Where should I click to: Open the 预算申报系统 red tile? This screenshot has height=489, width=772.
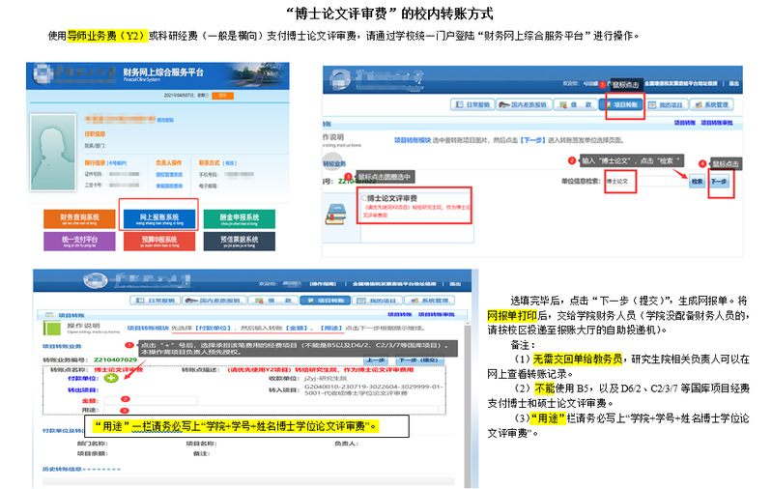158,240
